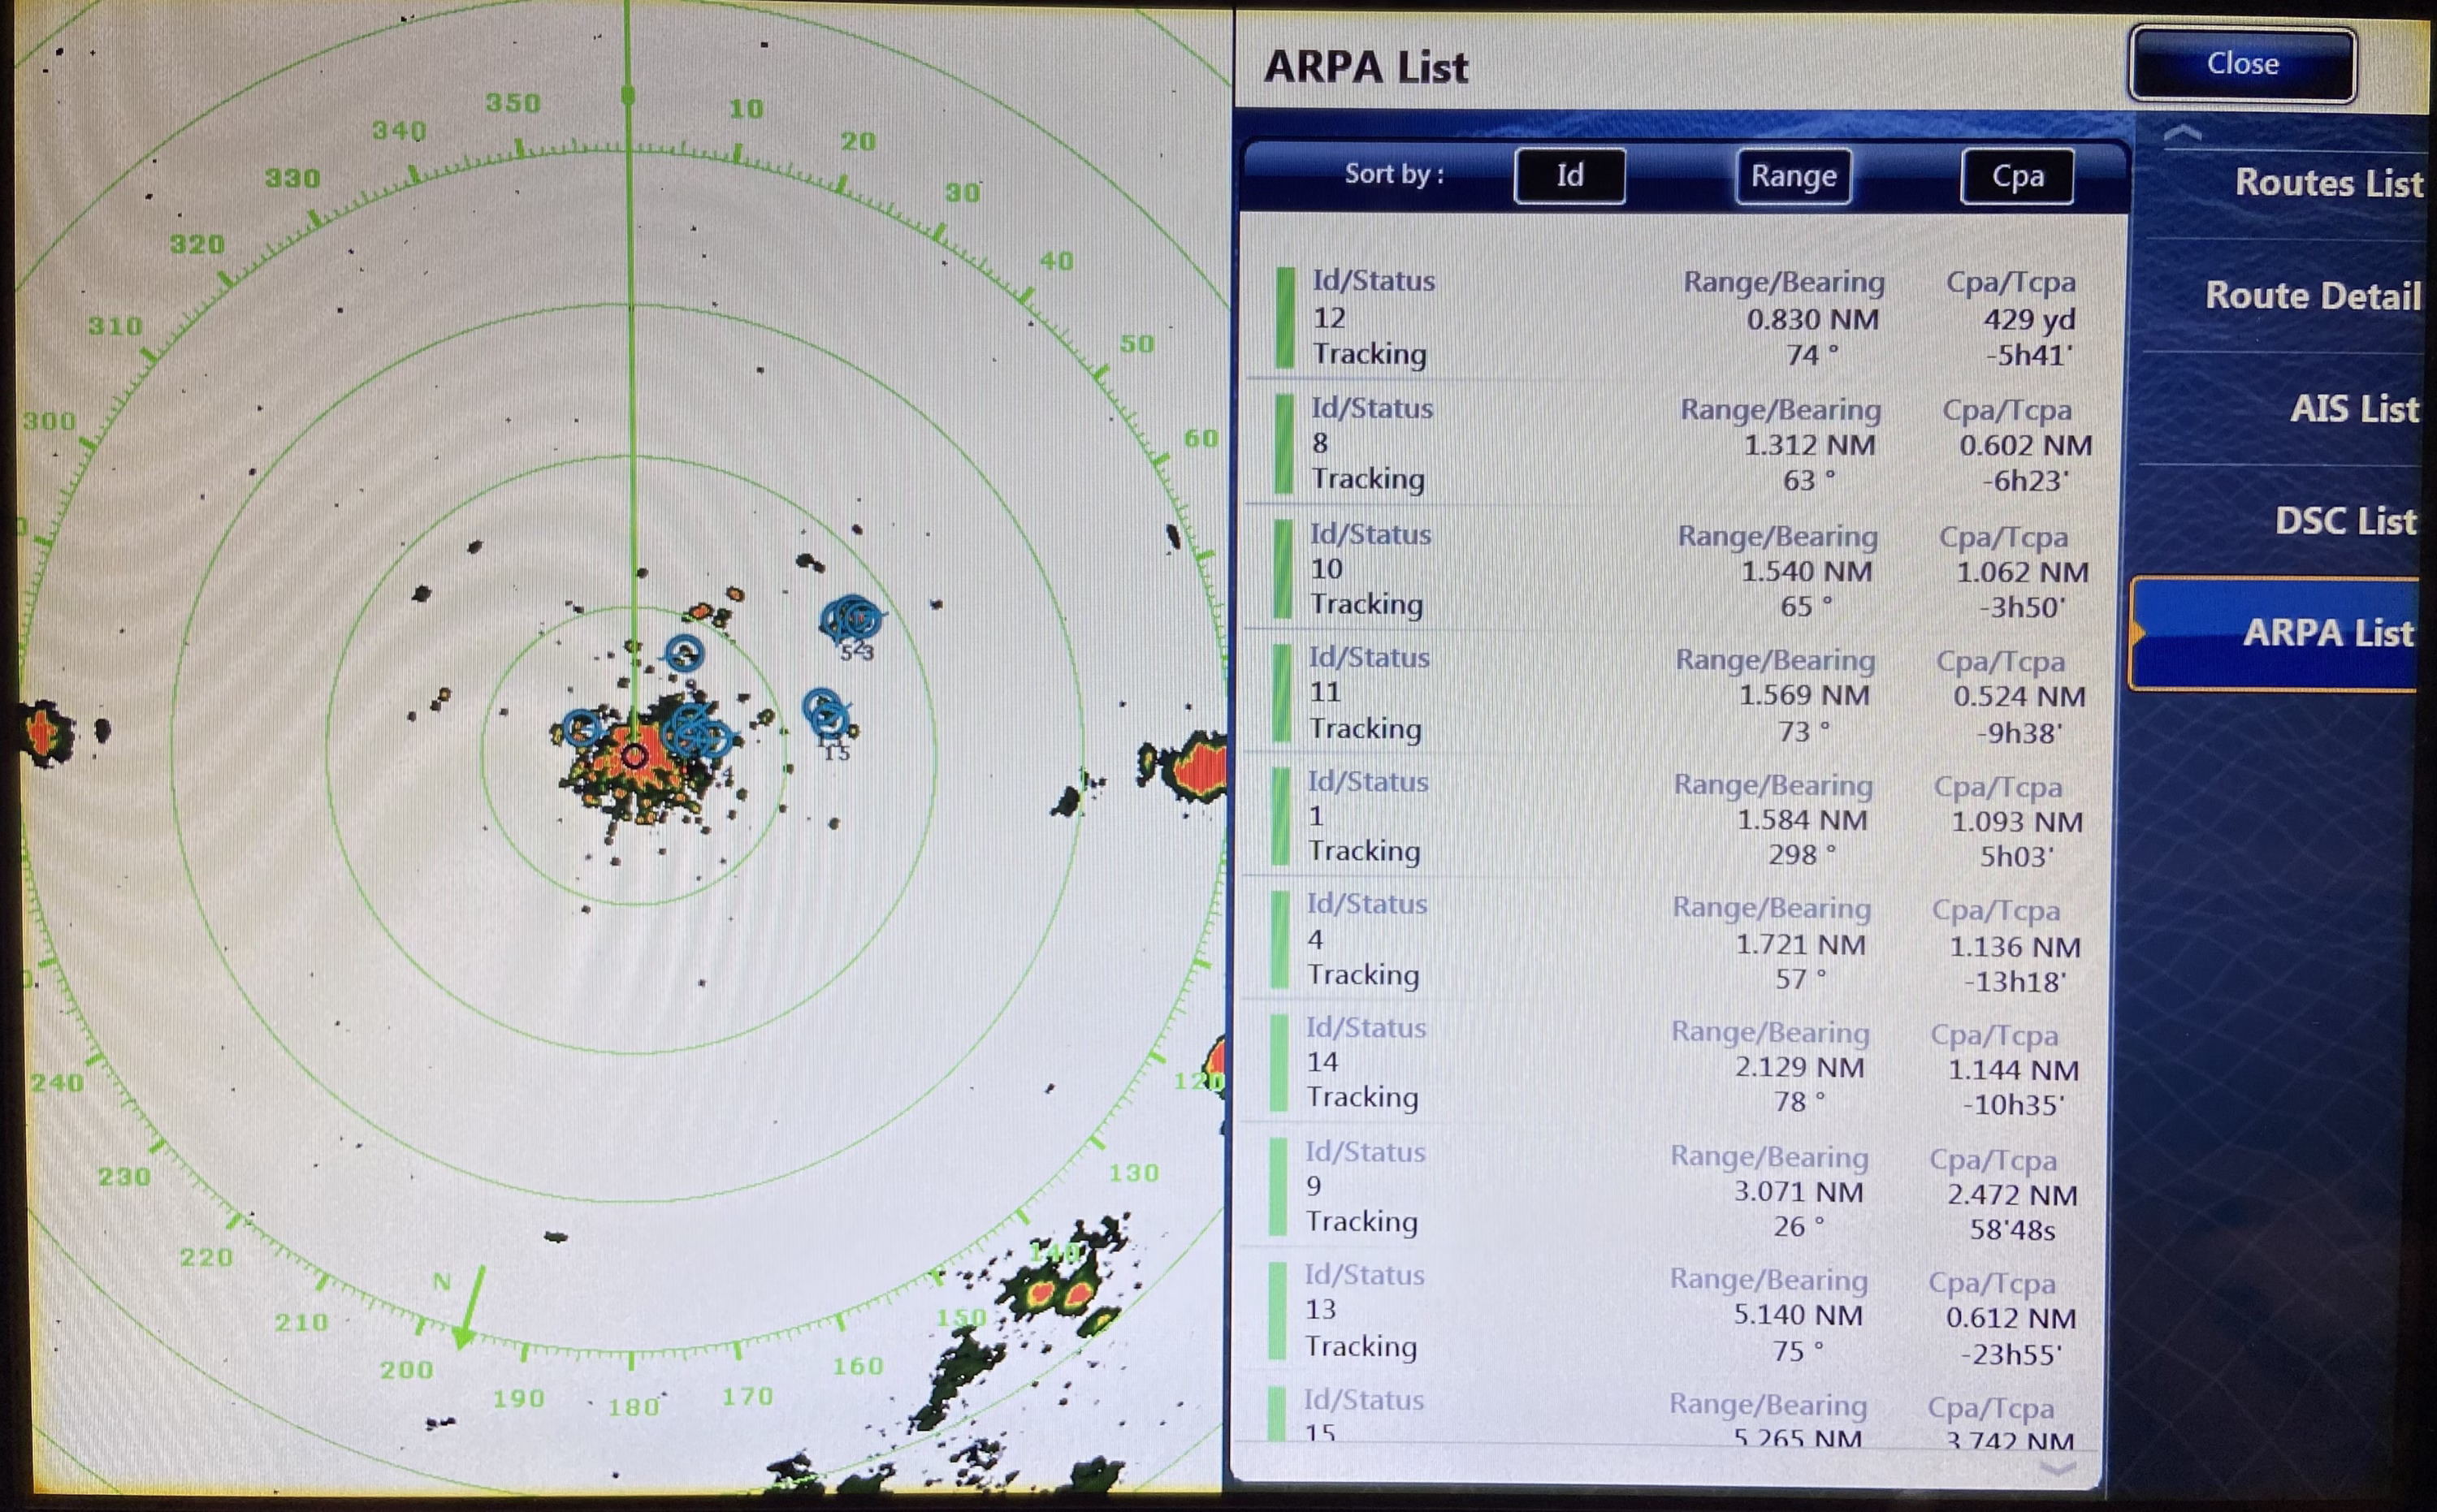Tap the 2.129 NM range value

[1799, 1067]
